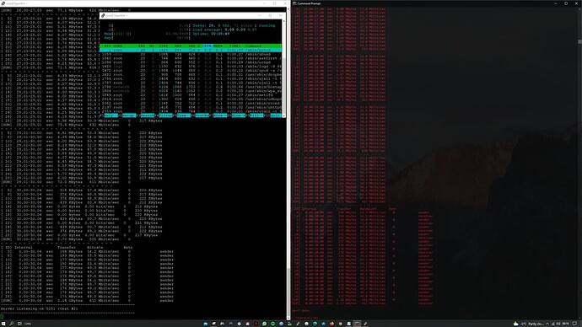Image resolution: width=582 pixels, height=327 pixels.
Task: Select uhttpd process row PID 2137
Action: pyautogui.click(x=191, y=107)
